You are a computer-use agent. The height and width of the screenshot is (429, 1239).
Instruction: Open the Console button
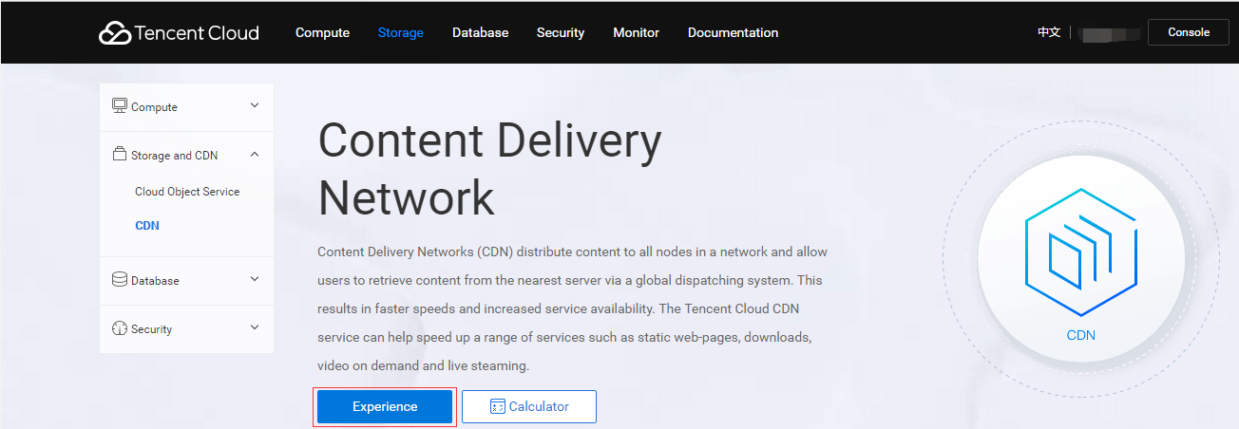[1189, 32]
